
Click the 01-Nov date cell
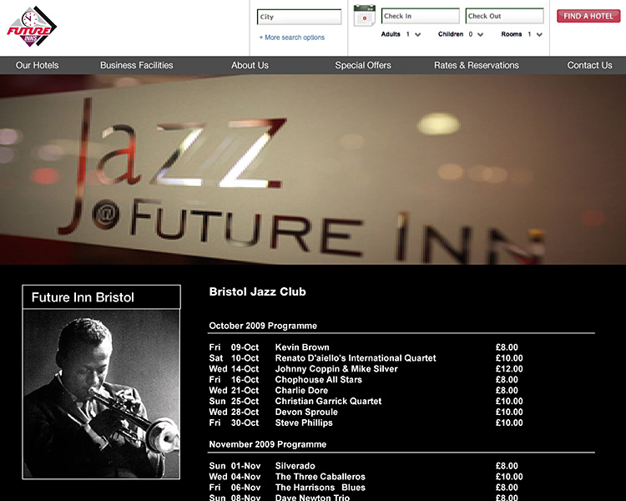[245, 466]
